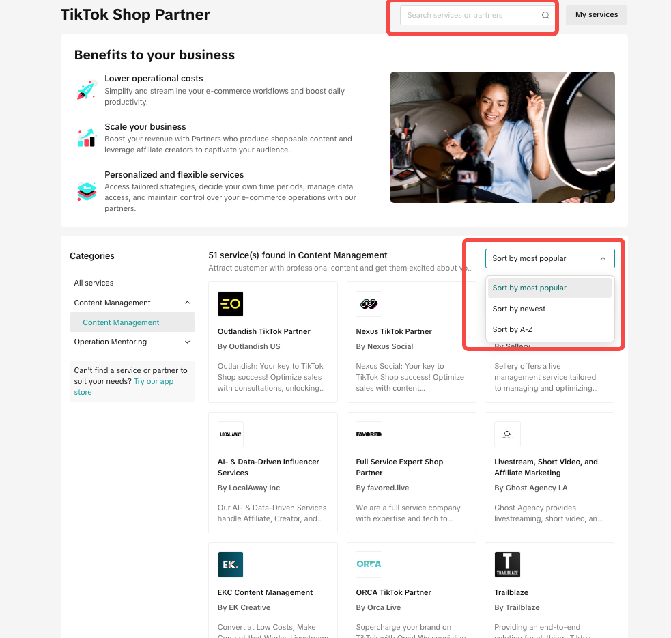Screen dimensions: 671x638
Task: Click the Nexus Social logo icon
Action: click(369, 304)
